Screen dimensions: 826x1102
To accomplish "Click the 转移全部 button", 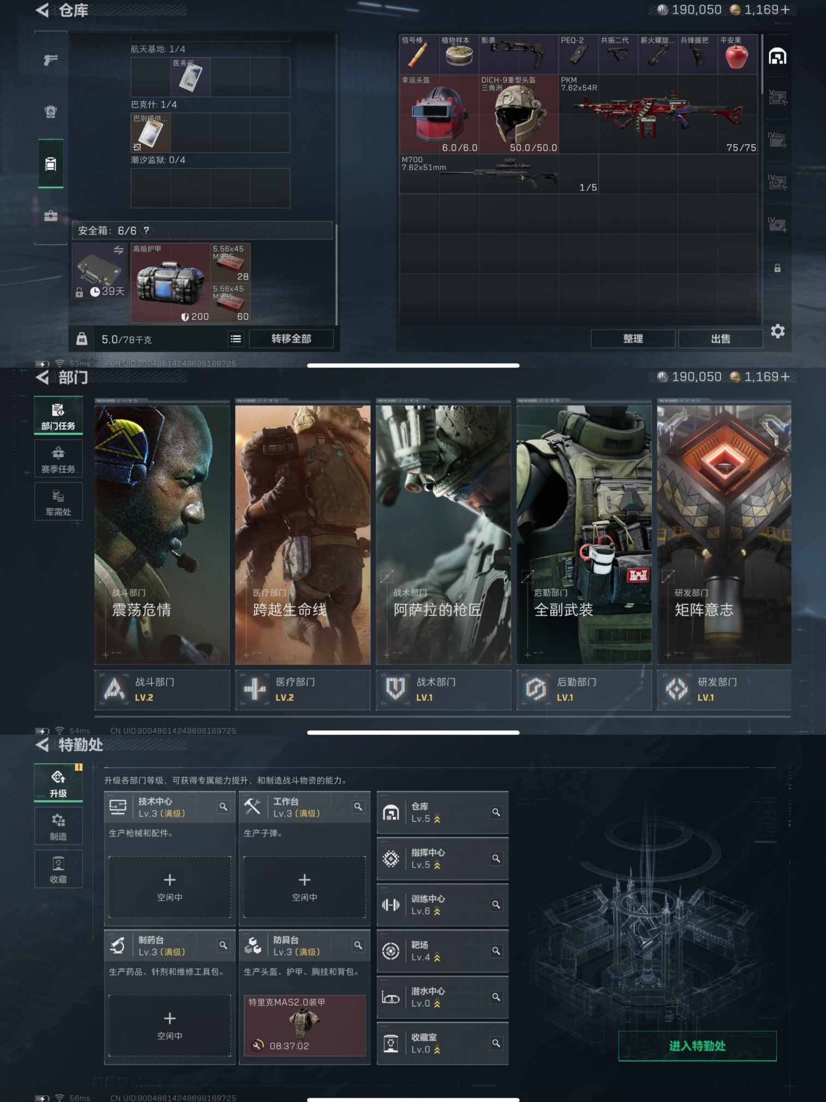I will tap(291, 339).
